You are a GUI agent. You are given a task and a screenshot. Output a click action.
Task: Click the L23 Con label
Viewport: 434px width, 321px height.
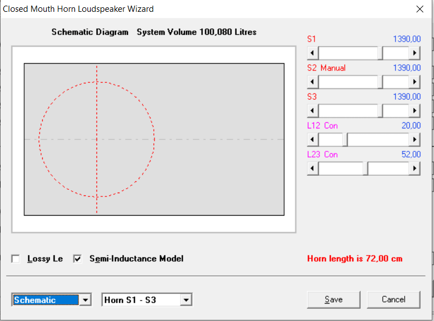click(x=322, y=154)
